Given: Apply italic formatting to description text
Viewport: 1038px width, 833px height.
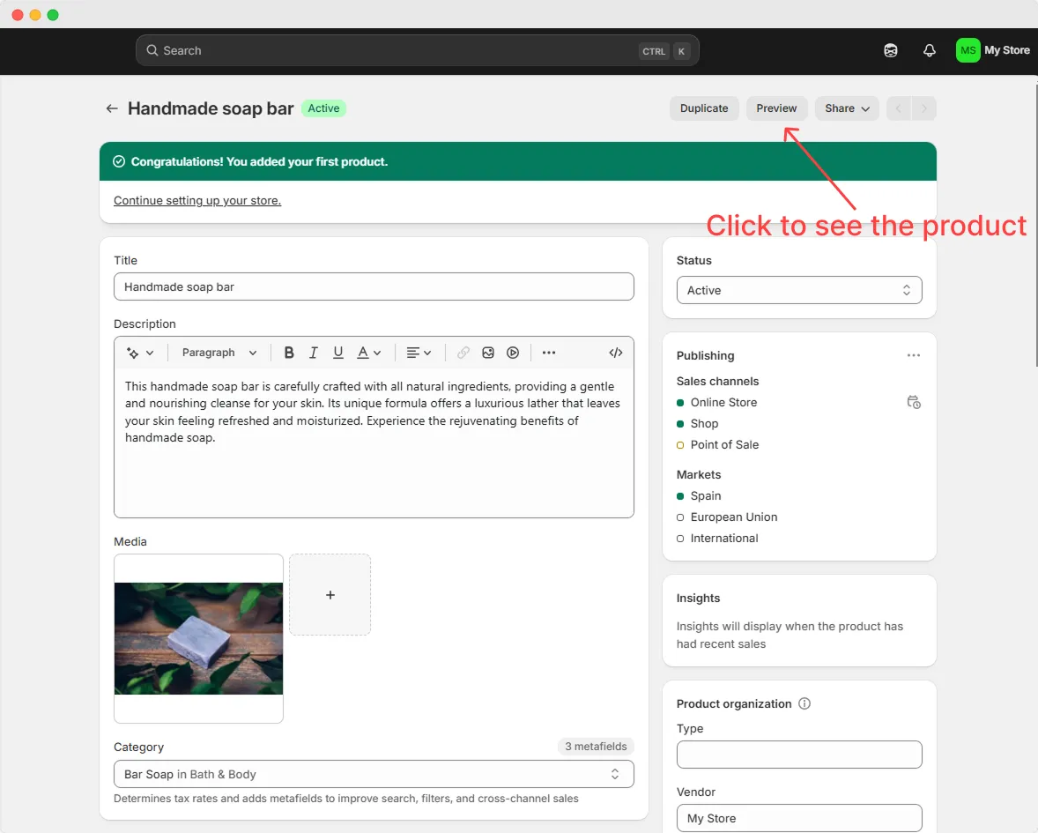Looking at the screenshot, I should tap(314, 352).
